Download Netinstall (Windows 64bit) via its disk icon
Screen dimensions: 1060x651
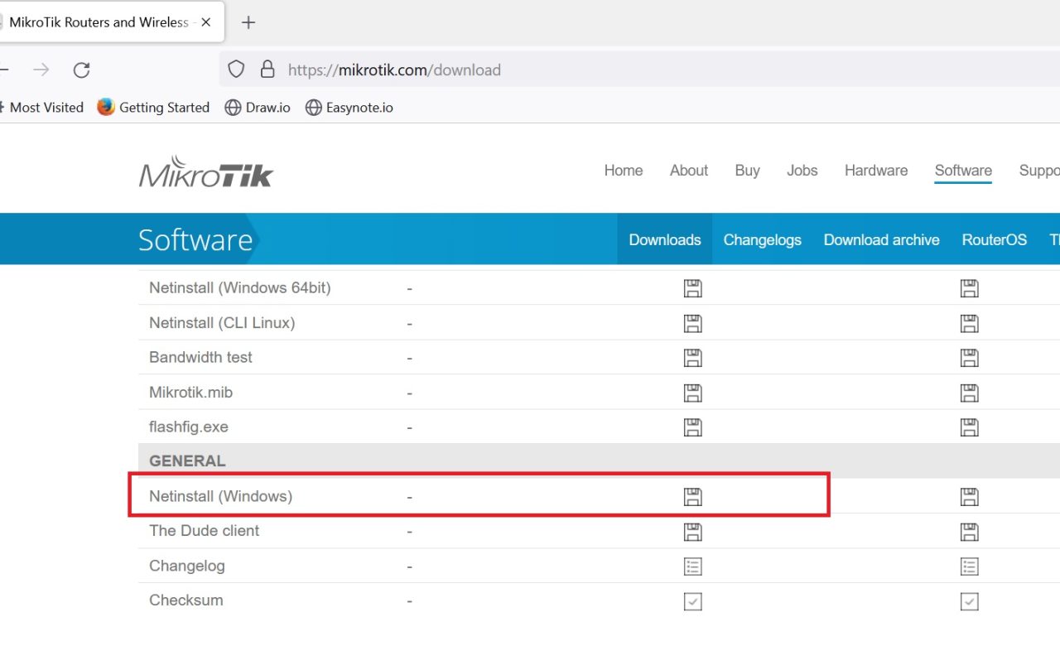pos(692,287)
